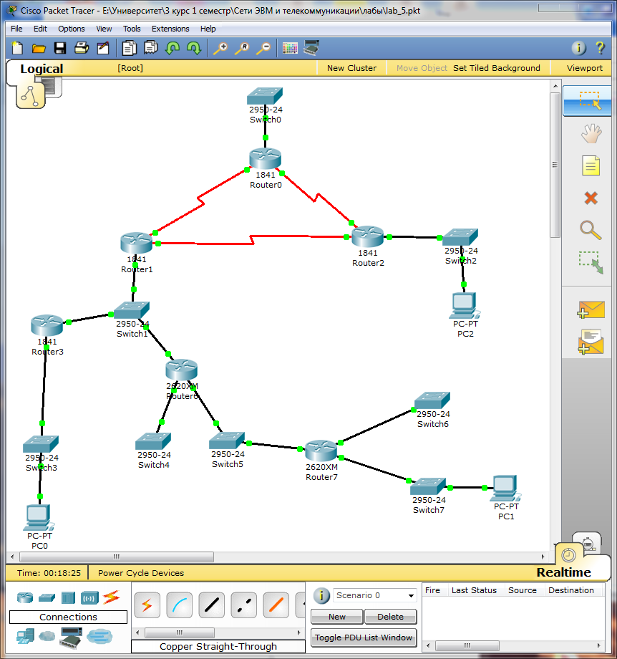Viewport: 617px width, 659px height.
Task: Save the project with the floppy disk icon
Action: coord(60,48)
